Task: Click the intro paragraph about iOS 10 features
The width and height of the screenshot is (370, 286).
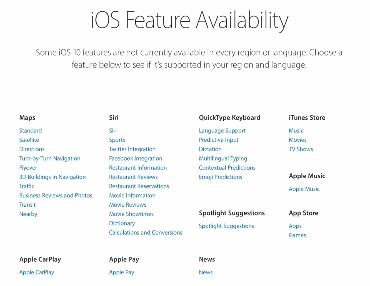Action: click(189, 59)
